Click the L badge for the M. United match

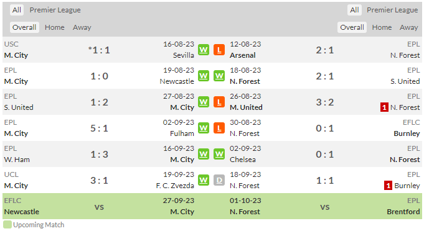[x=219, y=102]
